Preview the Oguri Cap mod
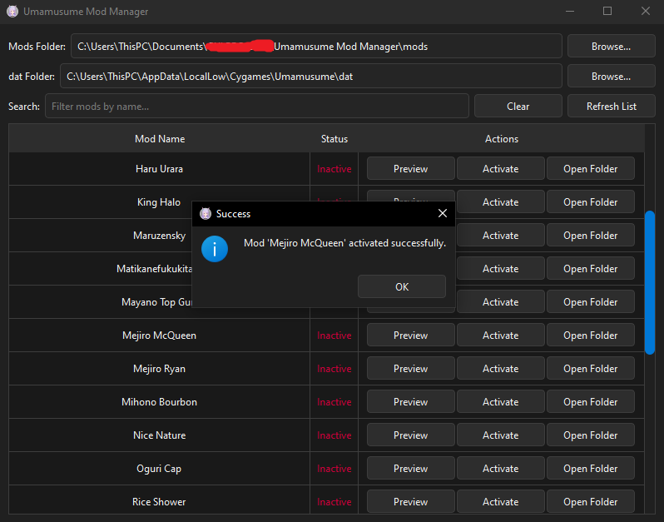664x522 pixels. pyautogui.click(x=411, y=469)
